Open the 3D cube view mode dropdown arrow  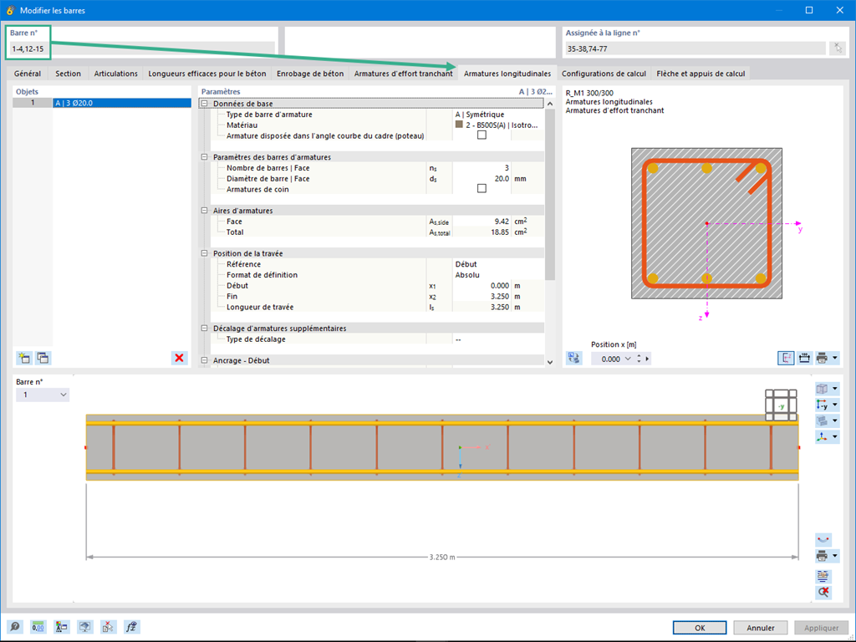[x=835, y=389]
